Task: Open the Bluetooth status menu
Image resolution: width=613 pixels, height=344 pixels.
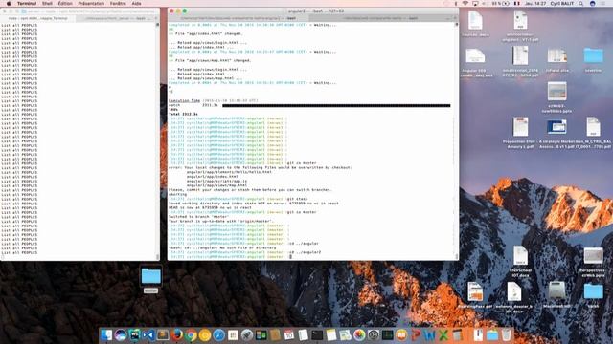Action: click(x=456, y=4)
